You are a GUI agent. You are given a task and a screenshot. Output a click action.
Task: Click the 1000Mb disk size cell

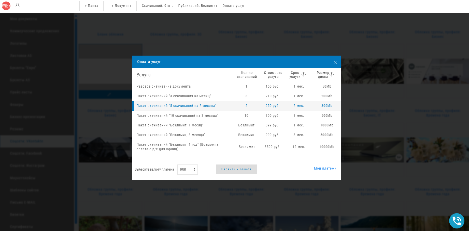pyautogui.click(x=327, y=125)
